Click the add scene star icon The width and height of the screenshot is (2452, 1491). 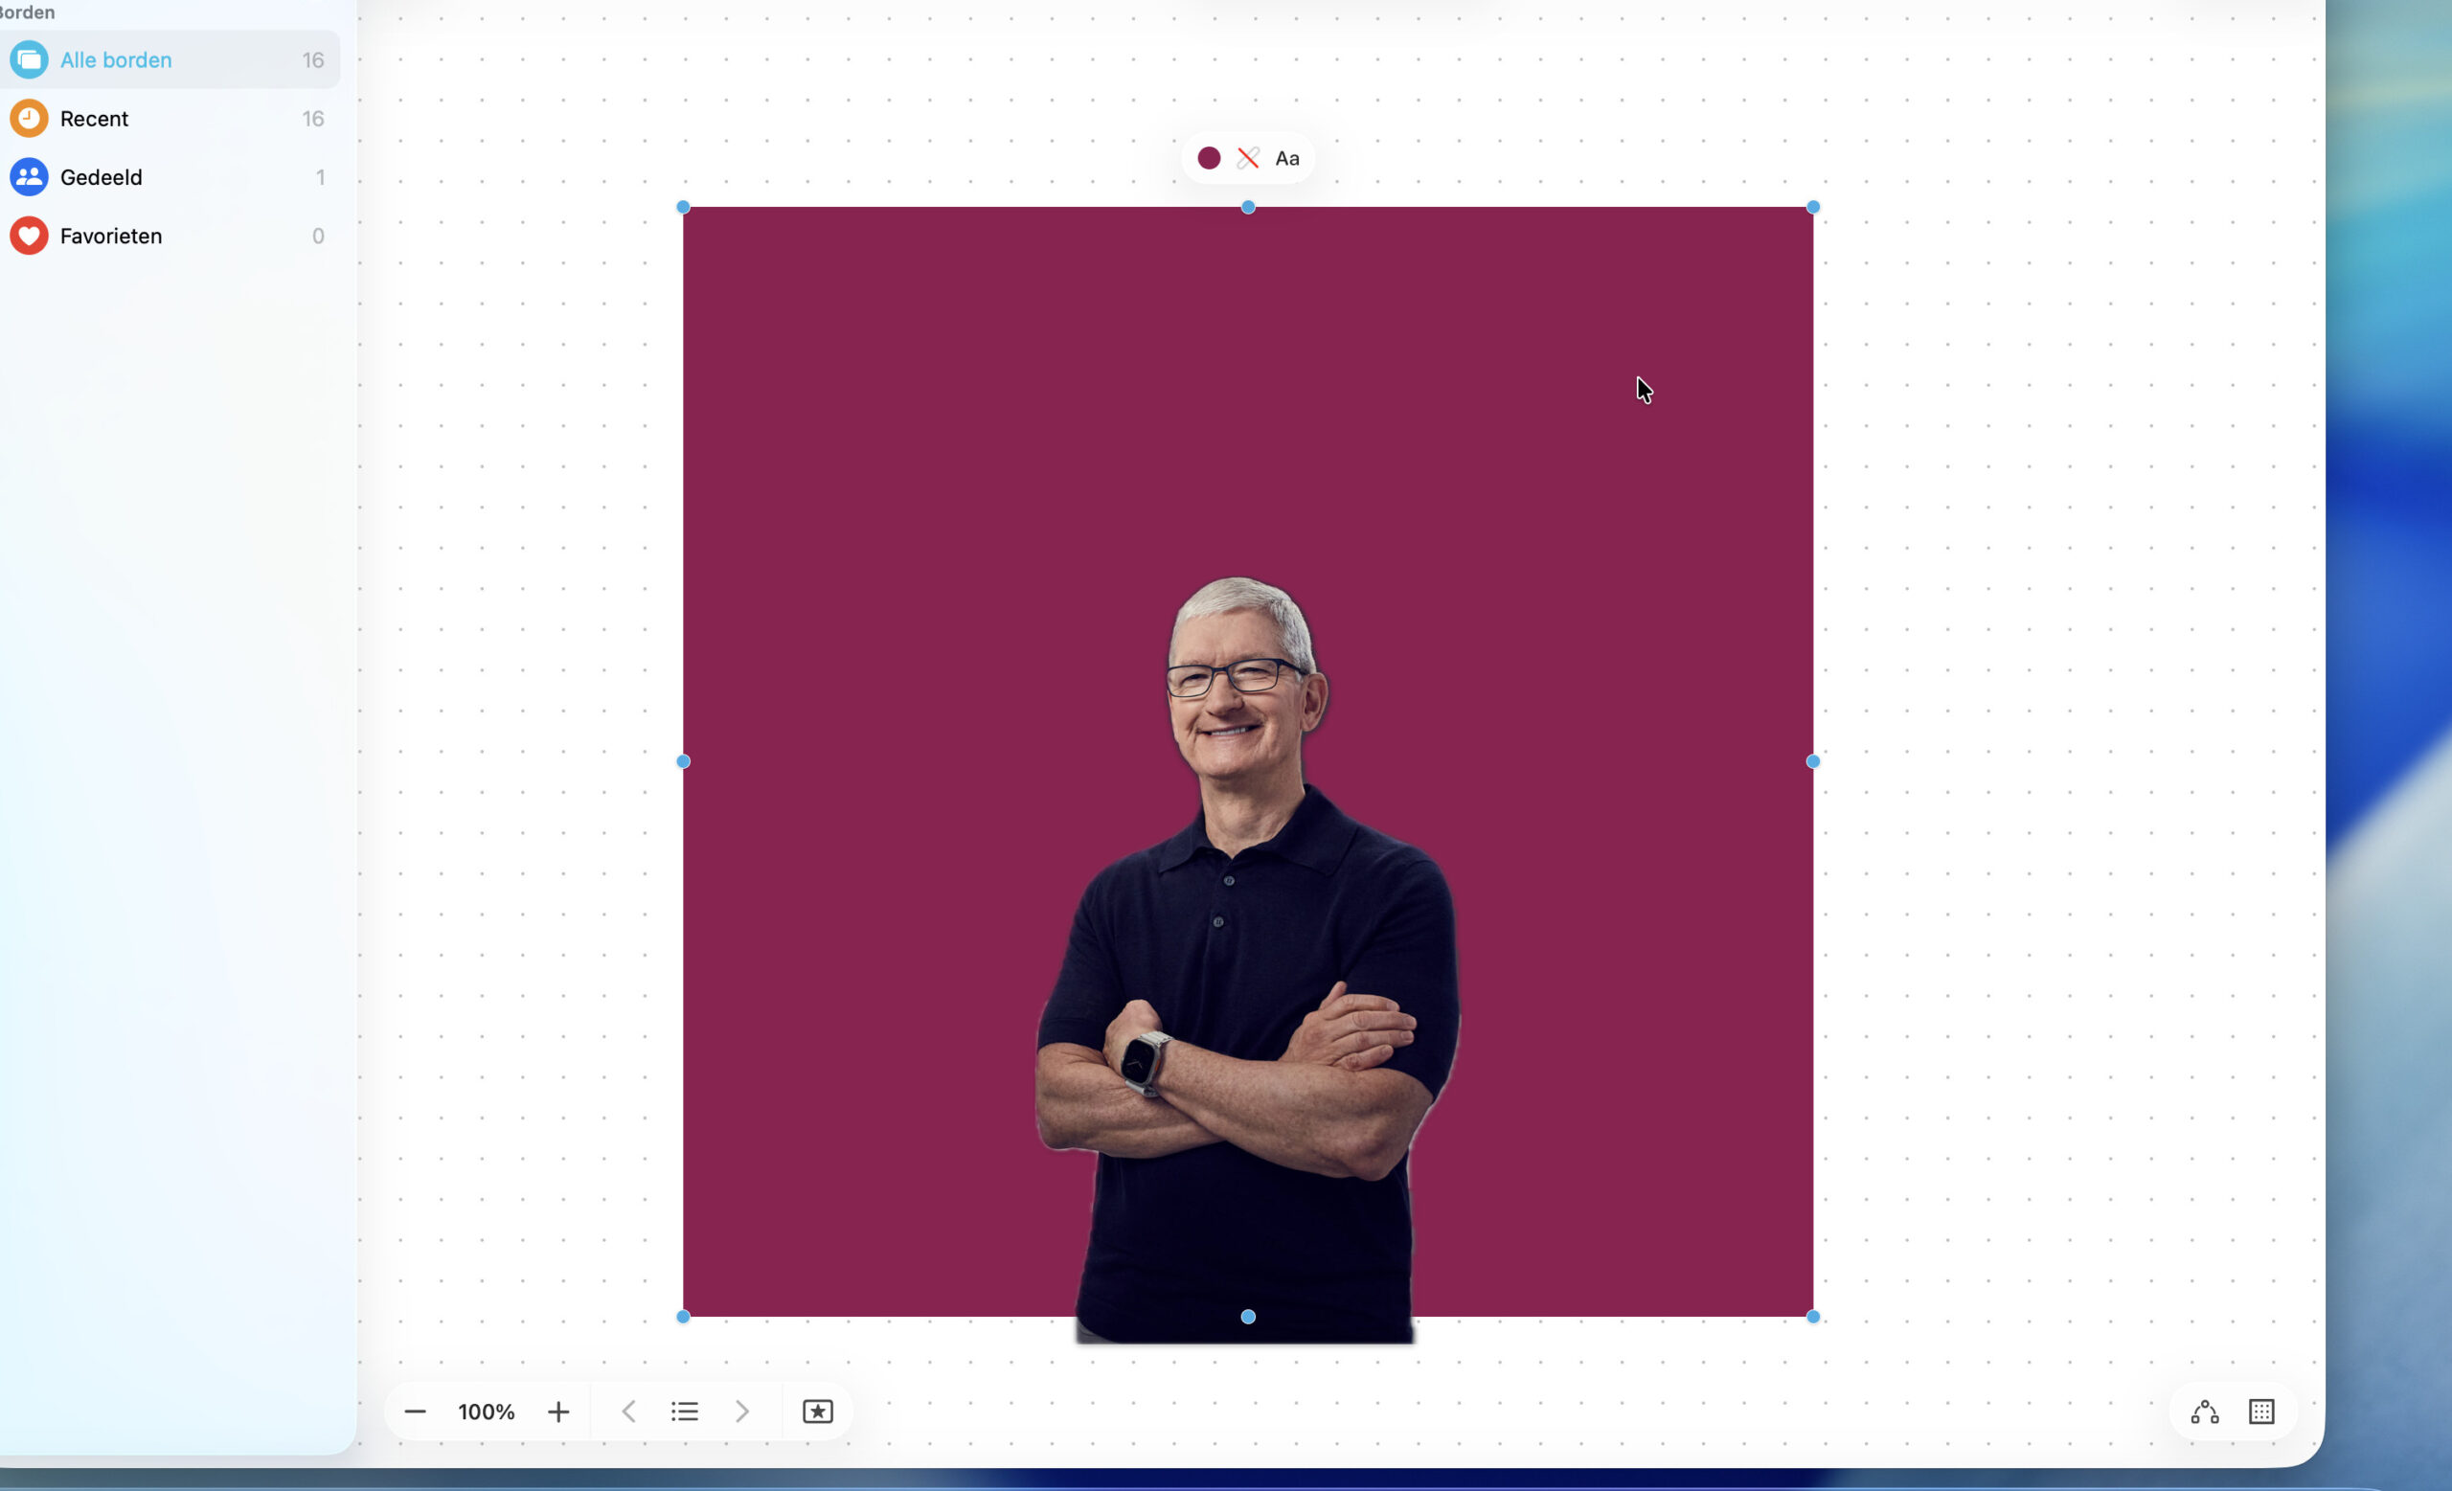pyautogui.click(x=818, y=1412)
